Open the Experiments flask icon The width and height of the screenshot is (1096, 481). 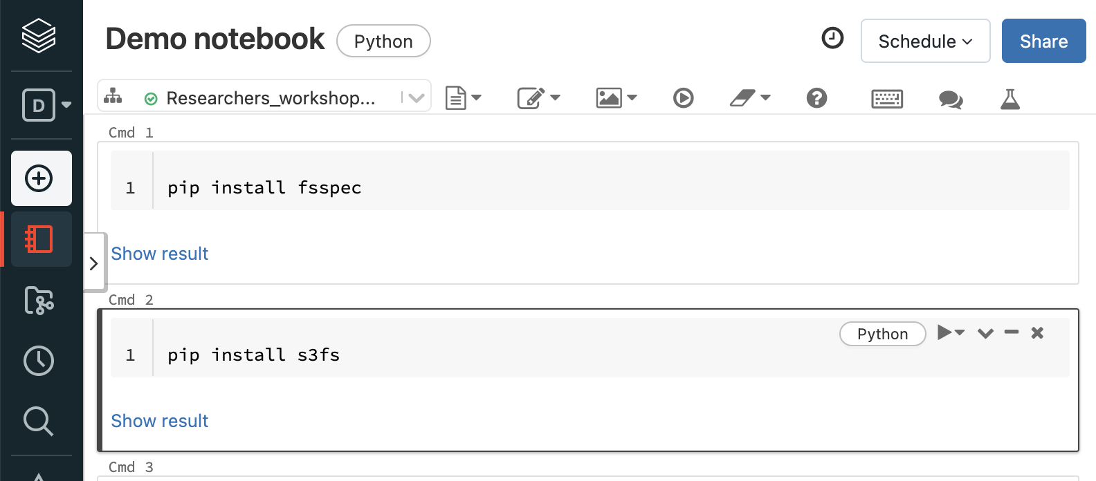pos(1010,99)
